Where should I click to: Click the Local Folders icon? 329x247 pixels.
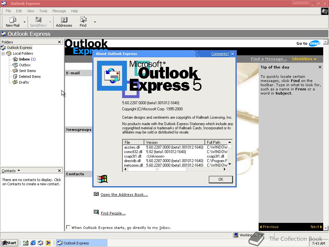[9, 53]
